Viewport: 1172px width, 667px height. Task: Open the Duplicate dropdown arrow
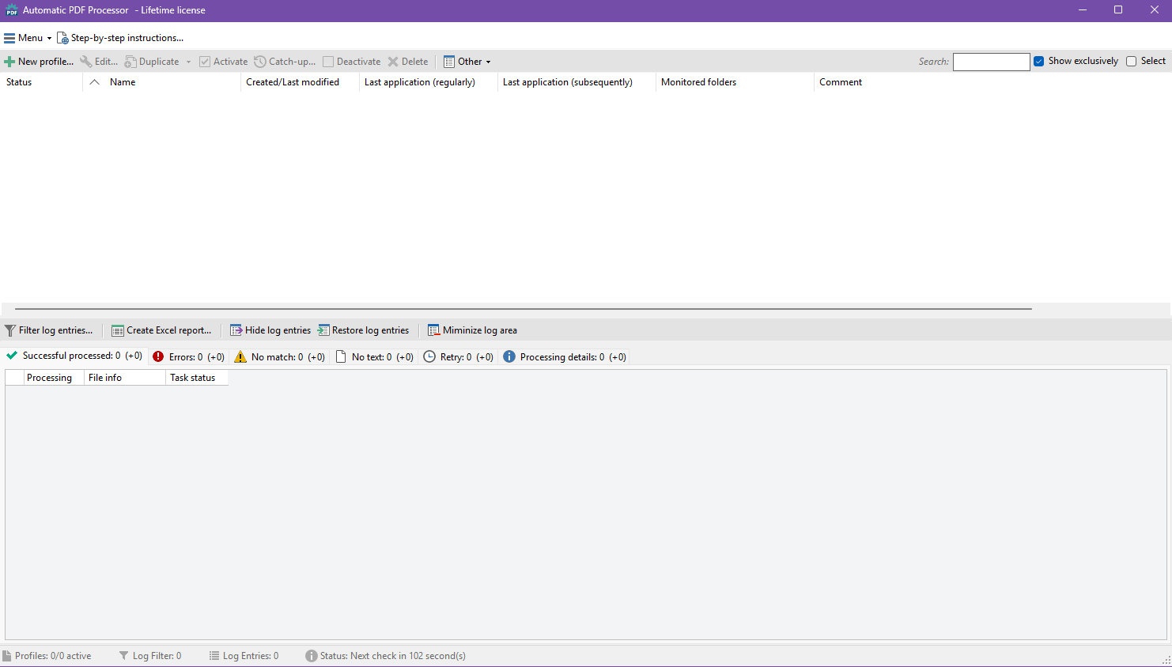[188, 62]
